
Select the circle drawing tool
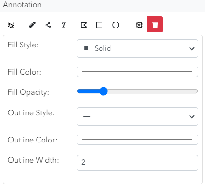pyautogui.click(x=116, y=25)
